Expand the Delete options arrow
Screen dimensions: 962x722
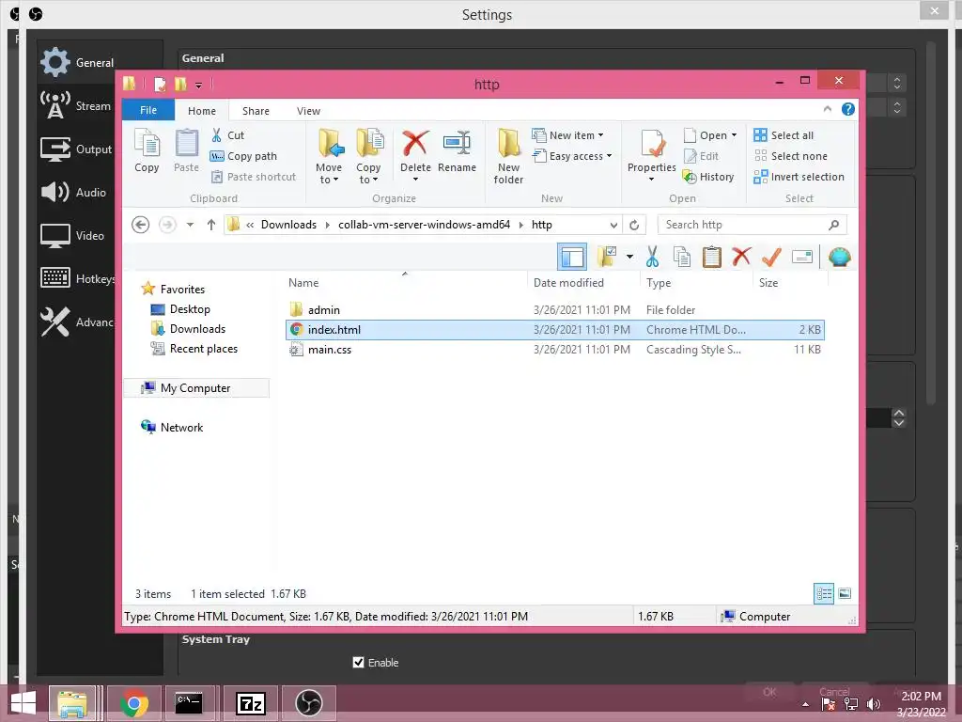(x=415, y=180)
